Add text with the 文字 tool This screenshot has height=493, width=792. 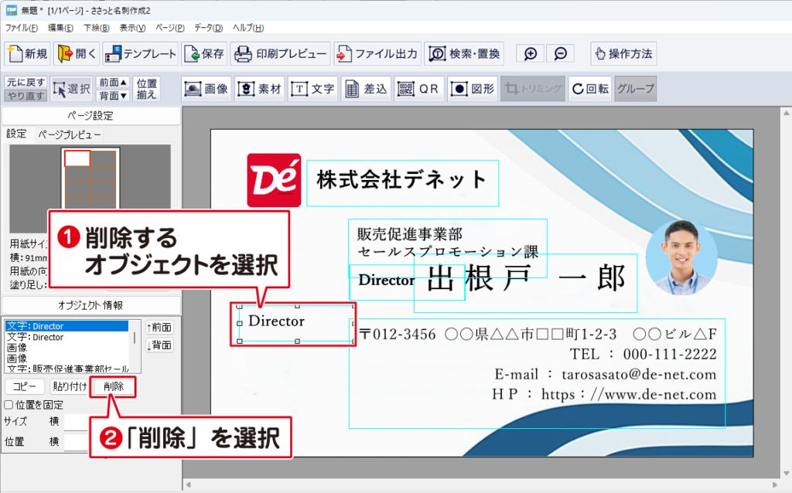point(312,89)
